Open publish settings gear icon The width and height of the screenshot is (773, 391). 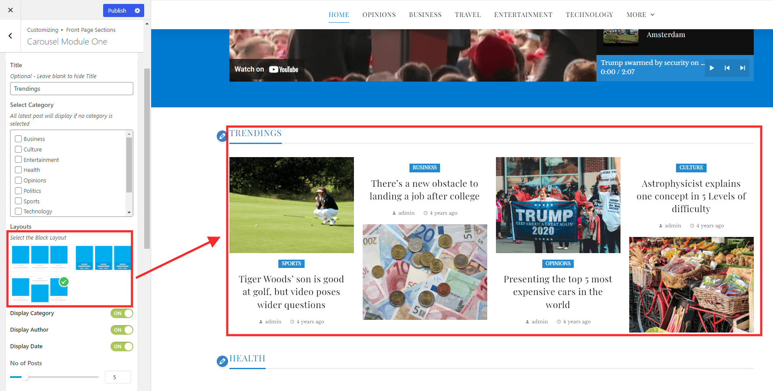[x=137, y=10]
